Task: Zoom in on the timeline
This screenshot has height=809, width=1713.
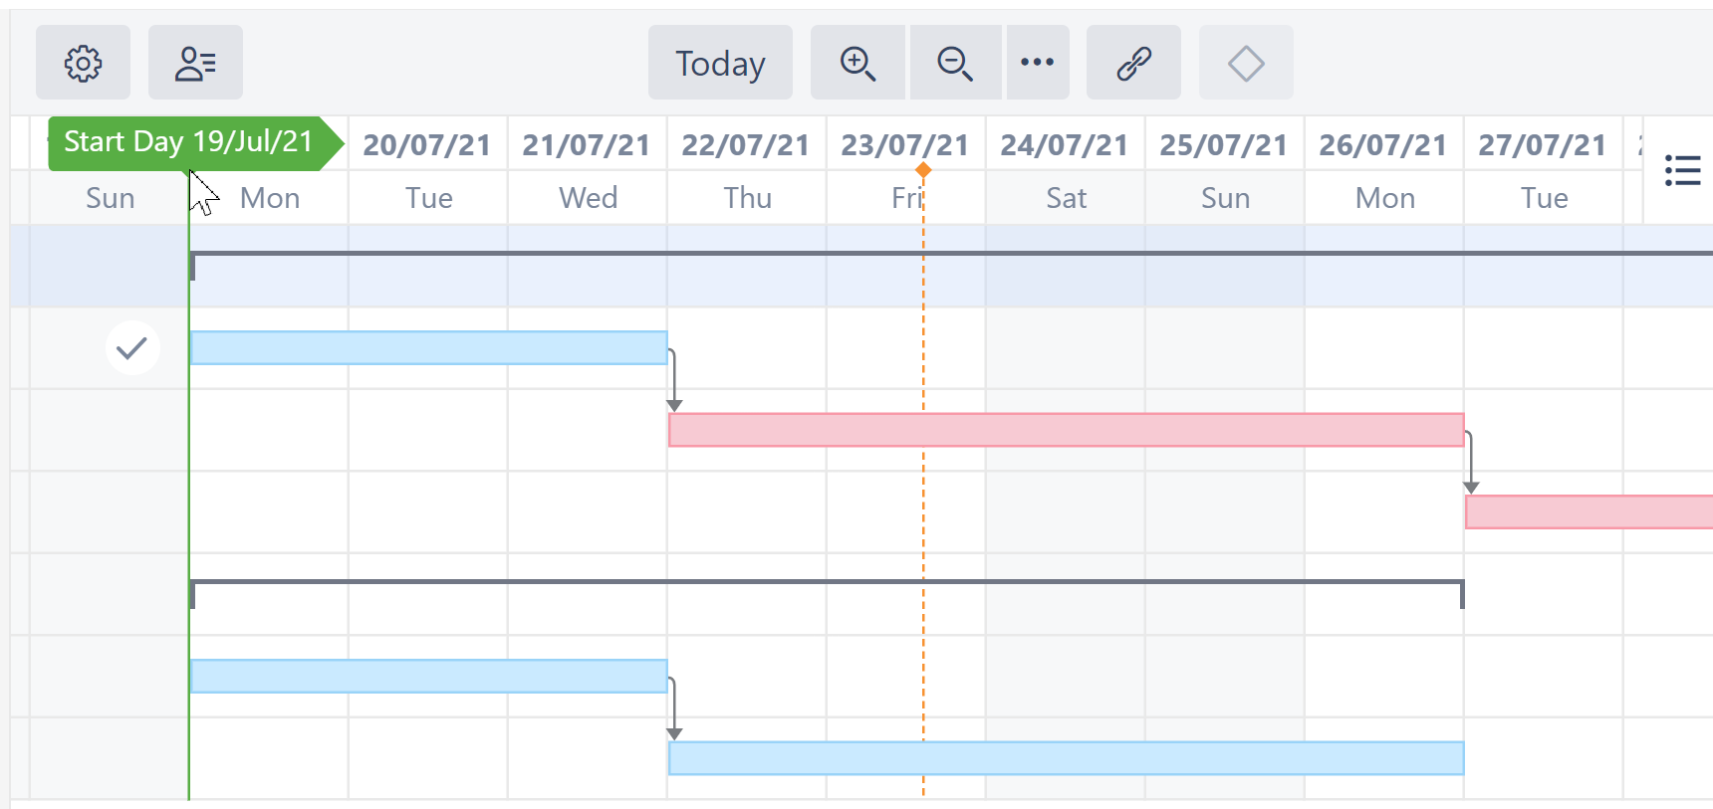Action: (857, 63)
